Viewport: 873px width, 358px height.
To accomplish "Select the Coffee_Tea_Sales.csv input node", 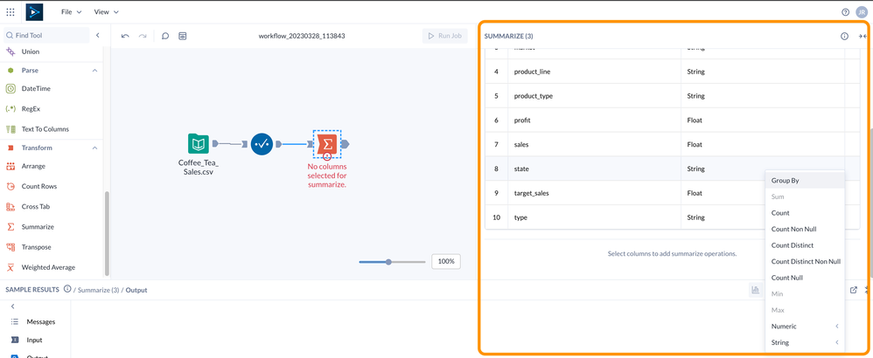I will 199,144.
